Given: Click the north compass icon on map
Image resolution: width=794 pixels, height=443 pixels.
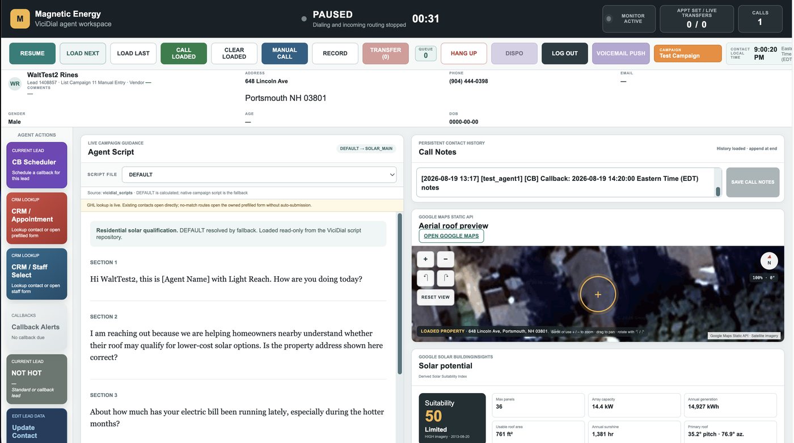Looking at the screenshot, I should 769,260.
